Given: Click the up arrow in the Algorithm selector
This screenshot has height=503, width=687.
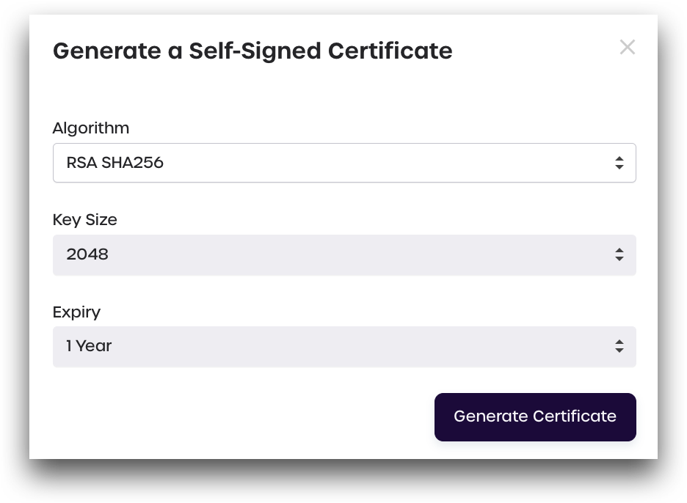Looking at the screenshot, I should pyautogui.click(x=619, y=158).
